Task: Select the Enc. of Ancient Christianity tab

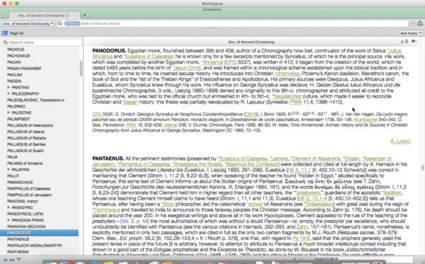Action: click(x=44, y=16)
